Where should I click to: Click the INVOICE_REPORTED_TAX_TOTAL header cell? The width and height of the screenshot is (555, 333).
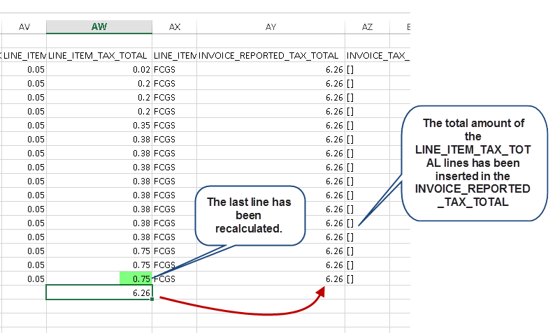pos(271,56)
